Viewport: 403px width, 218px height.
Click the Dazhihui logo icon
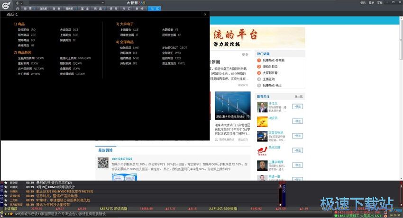[x=6, y=5]
